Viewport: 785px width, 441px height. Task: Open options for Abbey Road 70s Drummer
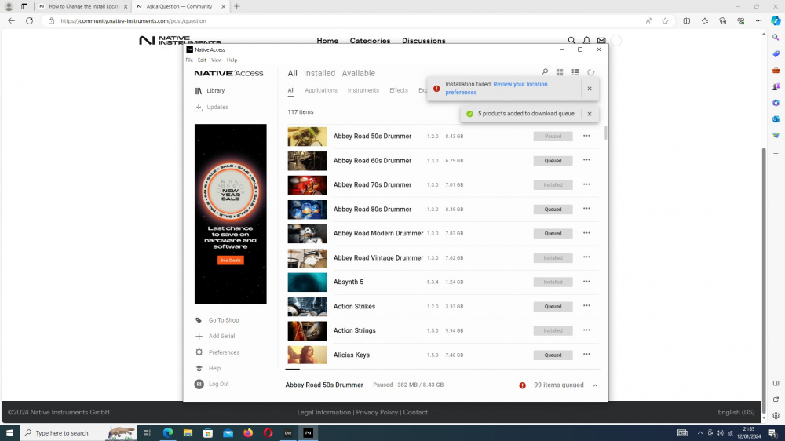[586, 184]
